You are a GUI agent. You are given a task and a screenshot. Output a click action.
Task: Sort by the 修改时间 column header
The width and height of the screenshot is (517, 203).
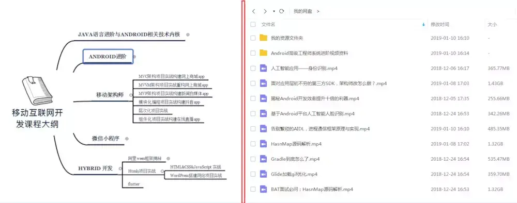pyautogui.click(x=440, y=24)
